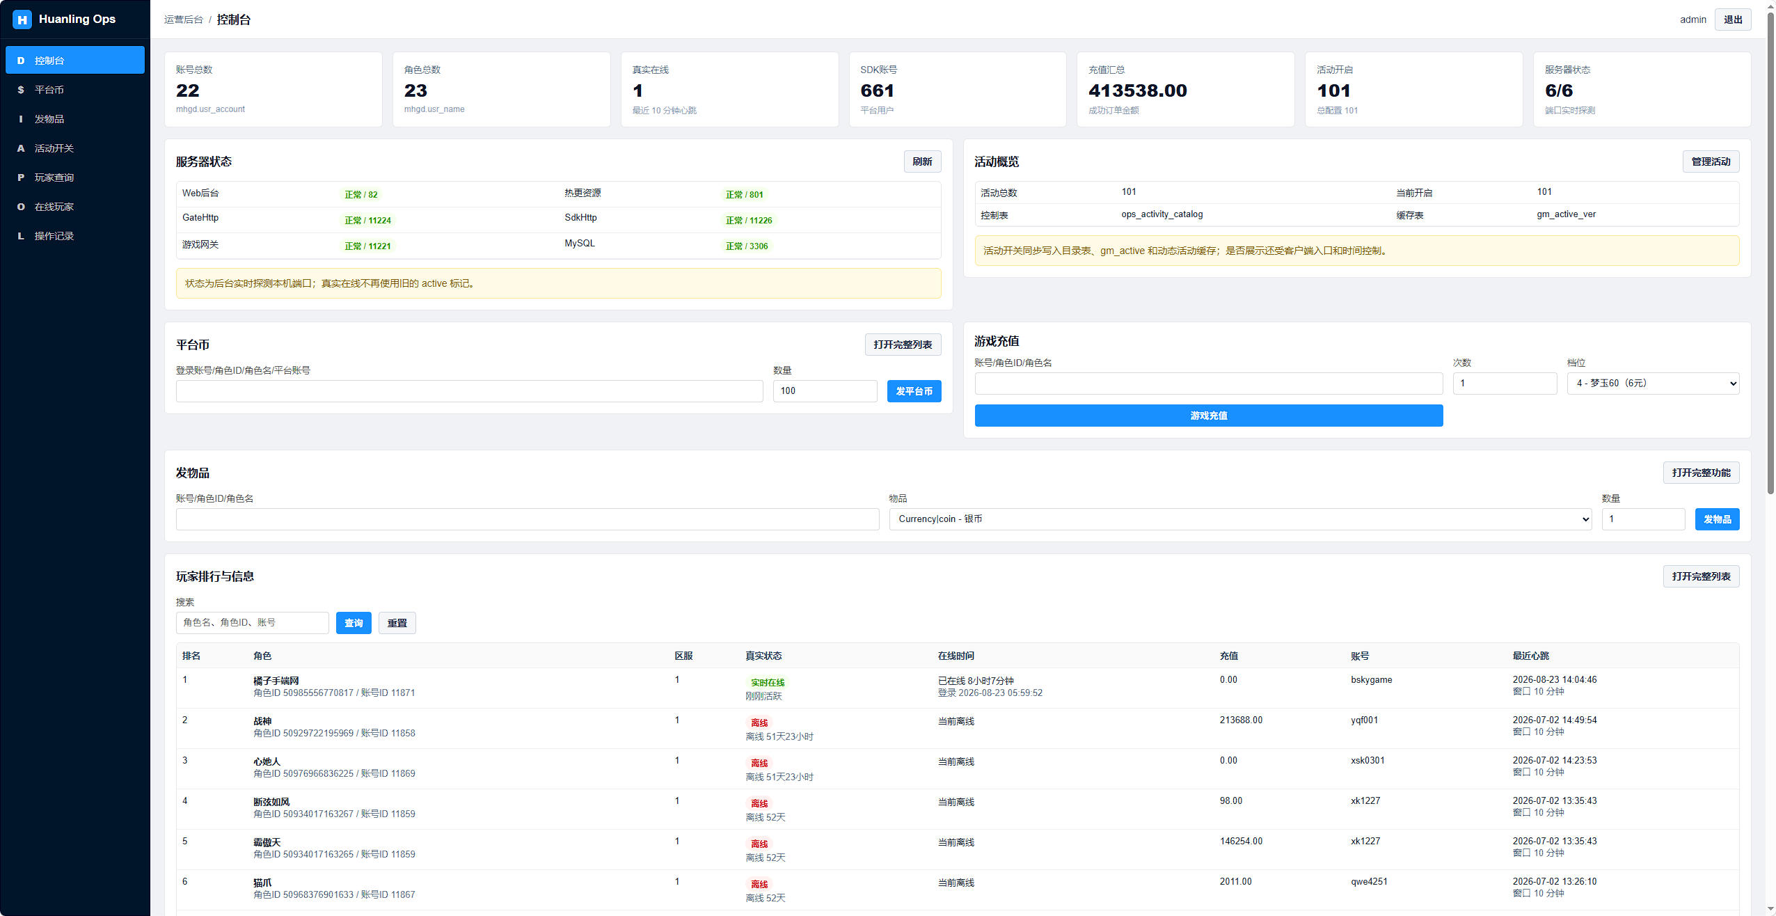The height and width of the screenshot is (916, 1776).
Task: Open 在线玩家 sidebar item with O icon
Action: [75, 206]
